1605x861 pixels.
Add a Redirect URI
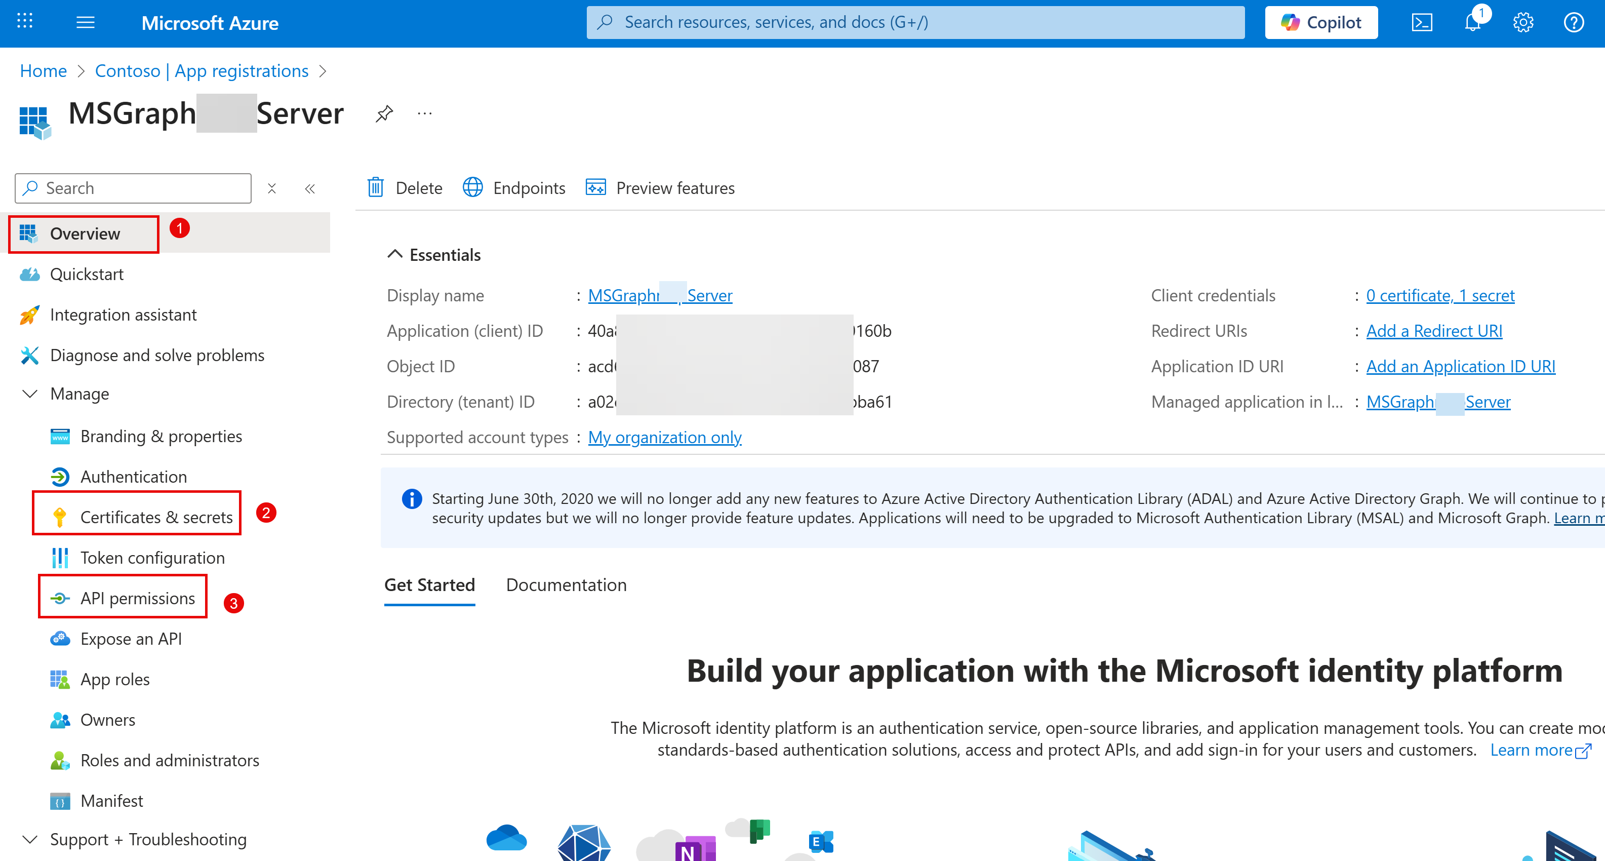(1434, 330)
